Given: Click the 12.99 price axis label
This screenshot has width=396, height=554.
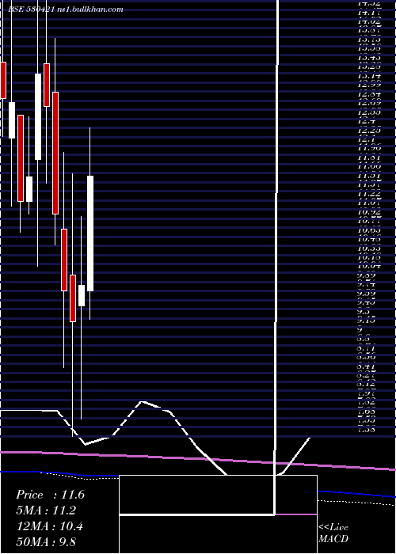Looking at the screenshot, I should [x=369, y=85].
